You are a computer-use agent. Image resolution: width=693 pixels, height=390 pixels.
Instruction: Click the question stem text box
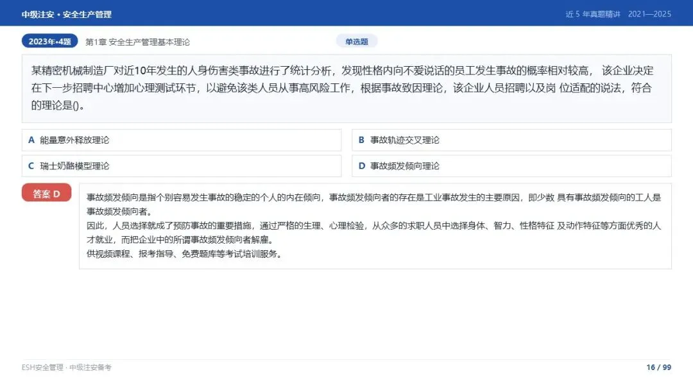click(346, 89)
